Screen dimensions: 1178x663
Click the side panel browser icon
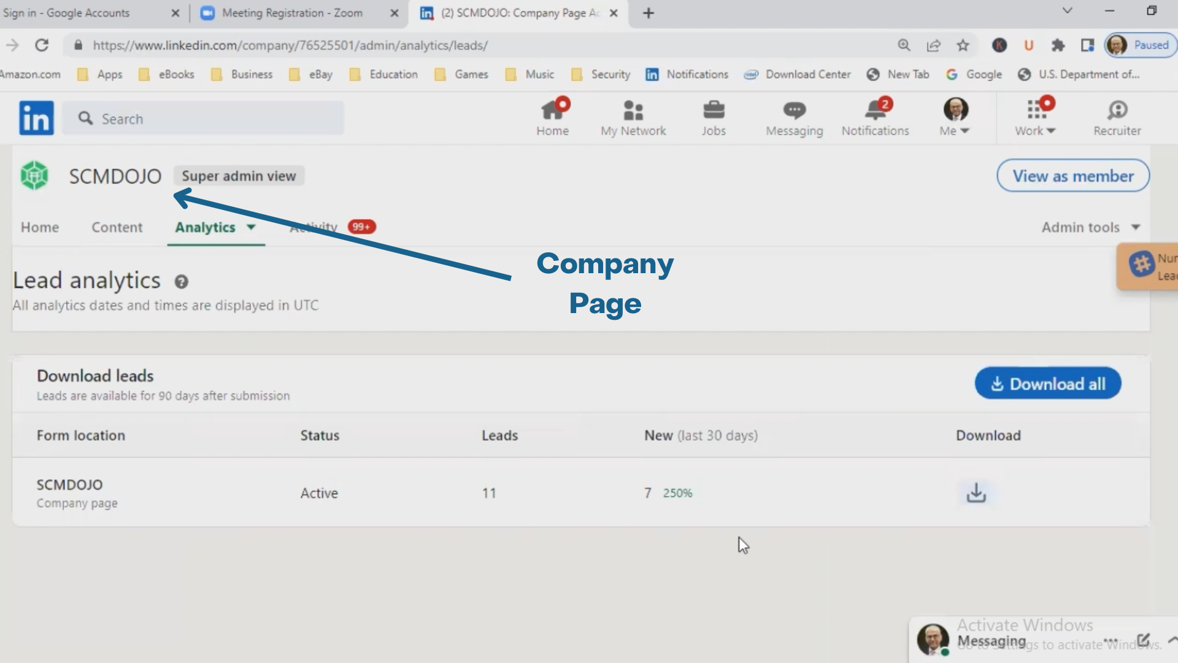(x=1088, y=45)
